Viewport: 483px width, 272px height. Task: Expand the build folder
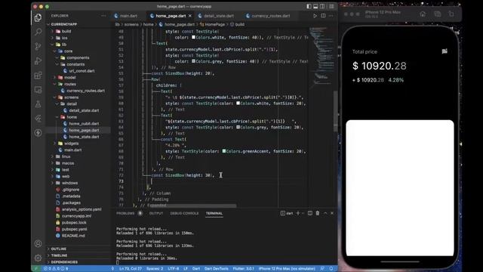tap(66, 31)
